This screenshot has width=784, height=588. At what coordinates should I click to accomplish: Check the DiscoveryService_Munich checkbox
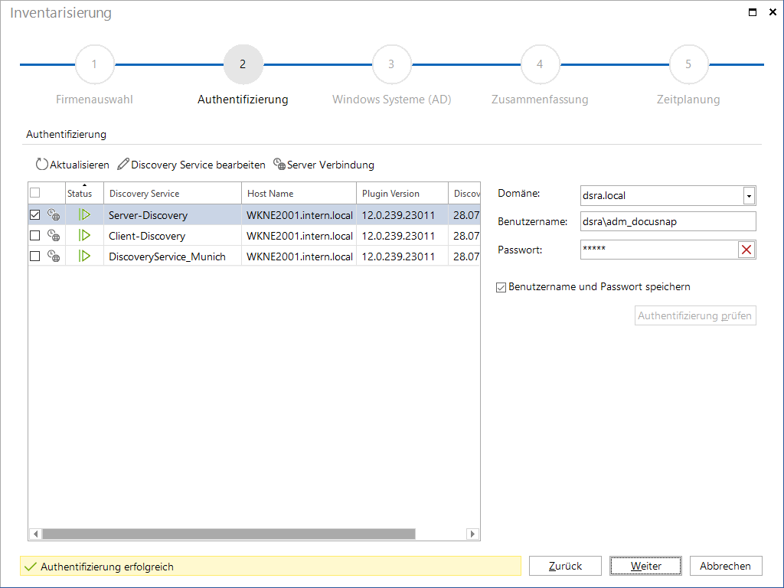pyautogui.click(x=35, y=256)
